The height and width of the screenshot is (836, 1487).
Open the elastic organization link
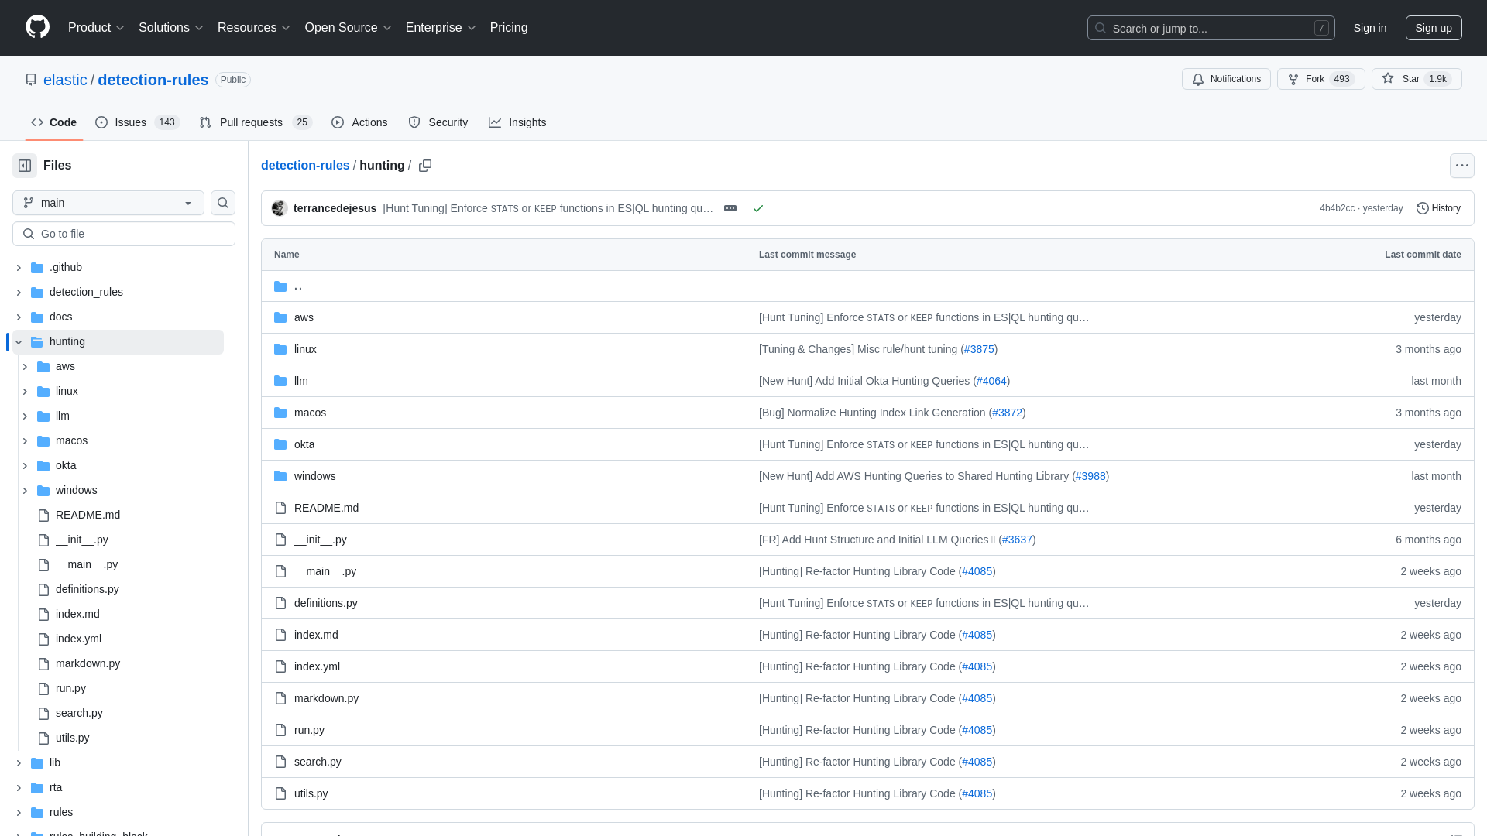pos(65,80)
